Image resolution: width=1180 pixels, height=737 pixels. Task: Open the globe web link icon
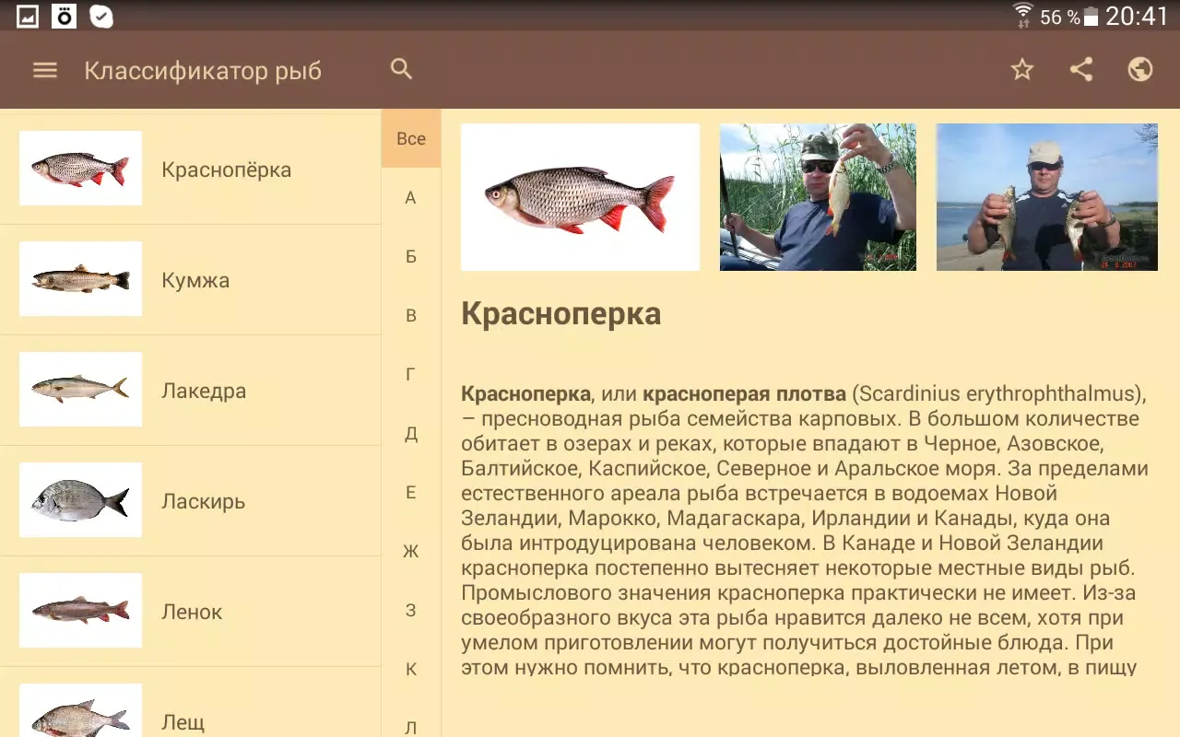click(x=1140, y=70)
